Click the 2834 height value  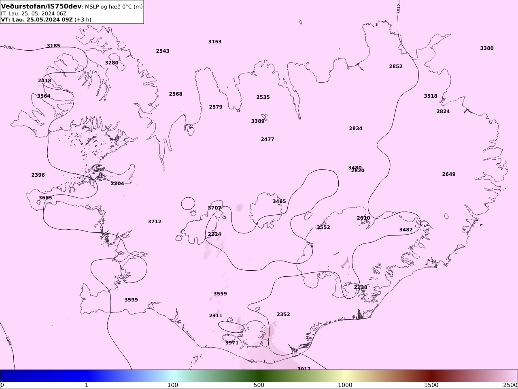pyautogui.click(x=356, y=128)
